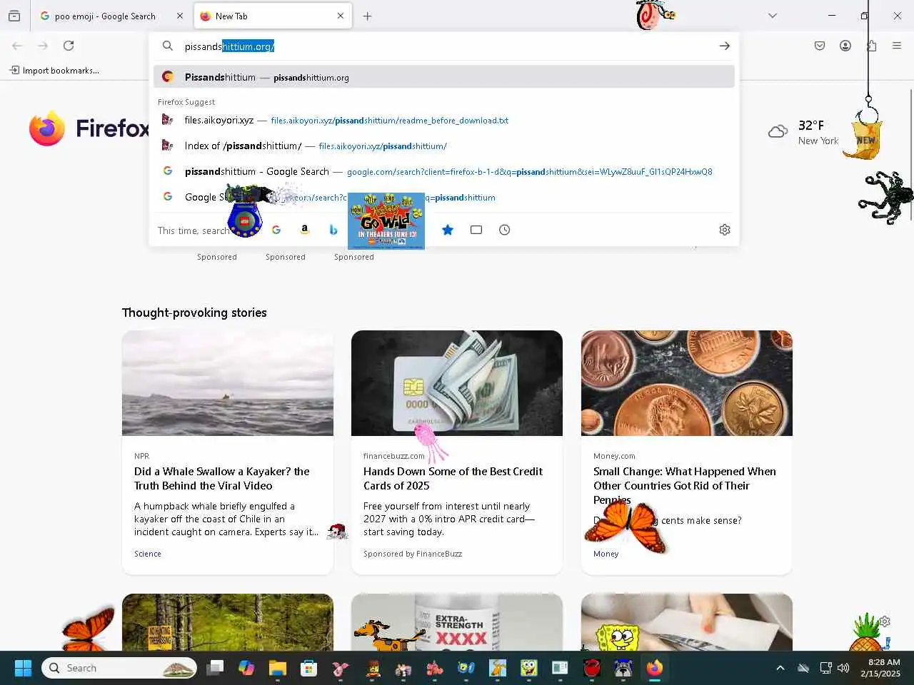Open search settings gear in dropdown
The image size is (914, 685).
click(x=725, y=230)
